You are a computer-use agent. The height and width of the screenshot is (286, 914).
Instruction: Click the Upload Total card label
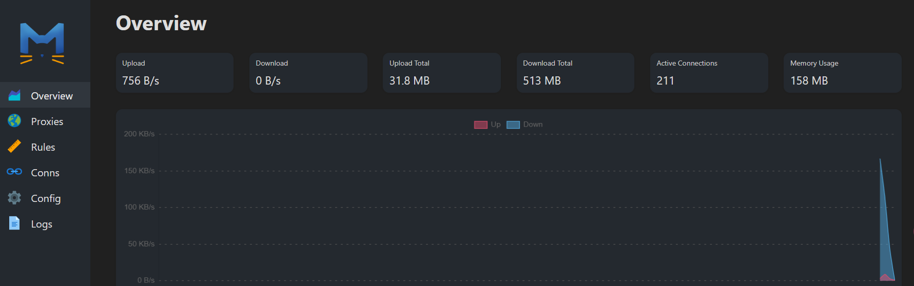[x=410, y=63]
